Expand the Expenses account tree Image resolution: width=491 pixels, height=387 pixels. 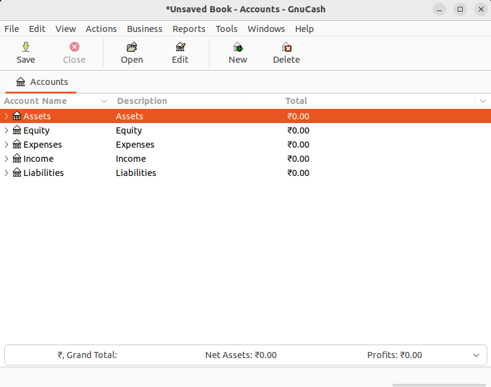[x=6, y=144]
